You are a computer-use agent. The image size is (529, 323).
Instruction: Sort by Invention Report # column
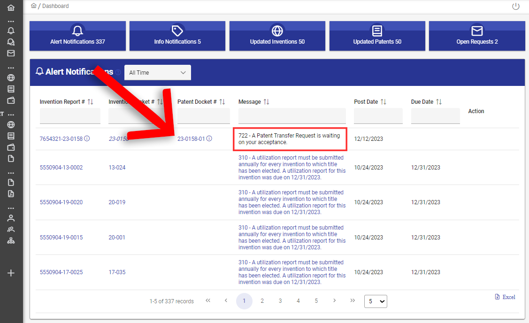tap(91, 102)
